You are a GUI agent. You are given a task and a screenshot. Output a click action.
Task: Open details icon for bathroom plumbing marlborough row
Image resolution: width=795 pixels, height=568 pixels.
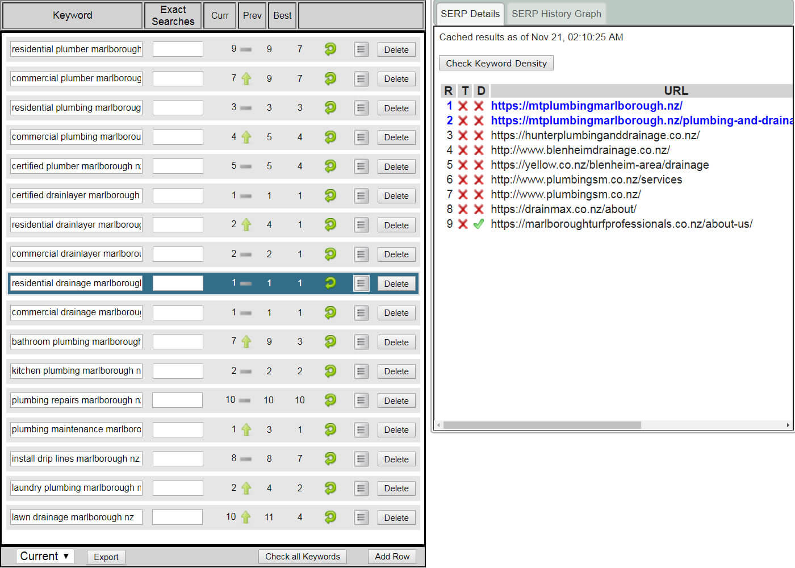pyautogui.click(x=361, y=342)
